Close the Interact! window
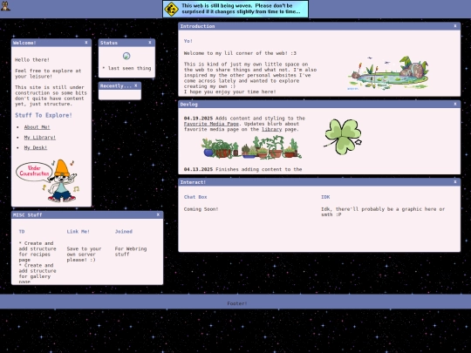Image resolution: width=471 pixels, height=353 pixels. [455, 181]
